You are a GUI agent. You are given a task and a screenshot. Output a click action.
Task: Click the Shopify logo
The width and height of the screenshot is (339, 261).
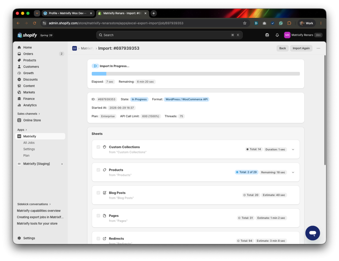coord(27,35)
